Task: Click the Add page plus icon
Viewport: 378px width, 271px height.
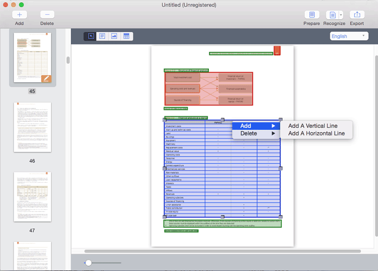Action: coord(19,15)
